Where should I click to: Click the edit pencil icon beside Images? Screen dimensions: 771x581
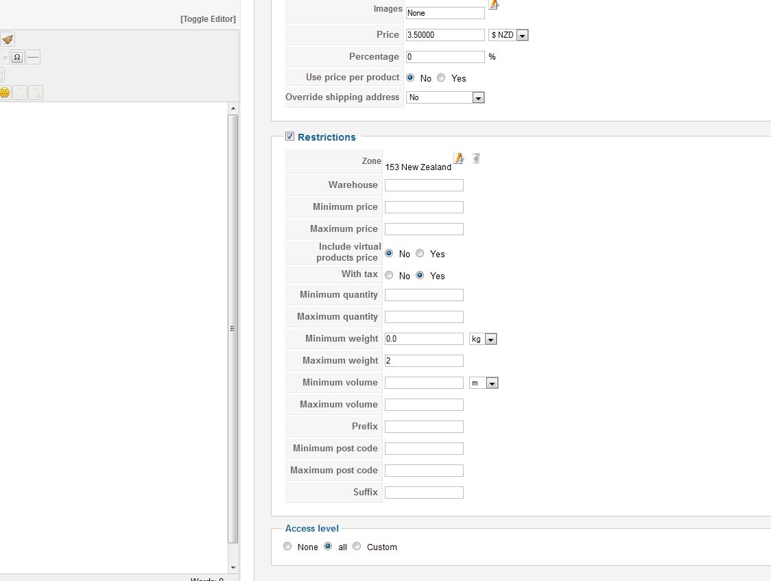[x=494, y=5]
